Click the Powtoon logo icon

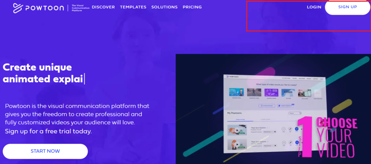point(18,8)
